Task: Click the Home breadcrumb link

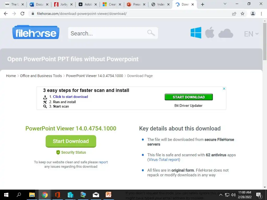Action: pyautogui.click(x=11, y=76)
